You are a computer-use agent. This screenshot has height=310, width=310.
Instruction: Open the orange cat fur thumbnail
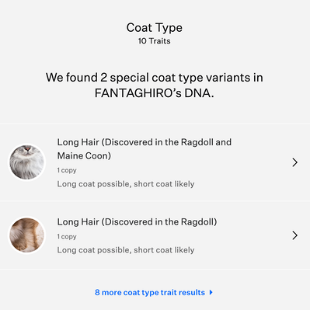coord(27,235)
